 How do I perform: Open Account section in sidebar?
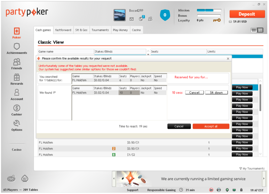[17, 95]
